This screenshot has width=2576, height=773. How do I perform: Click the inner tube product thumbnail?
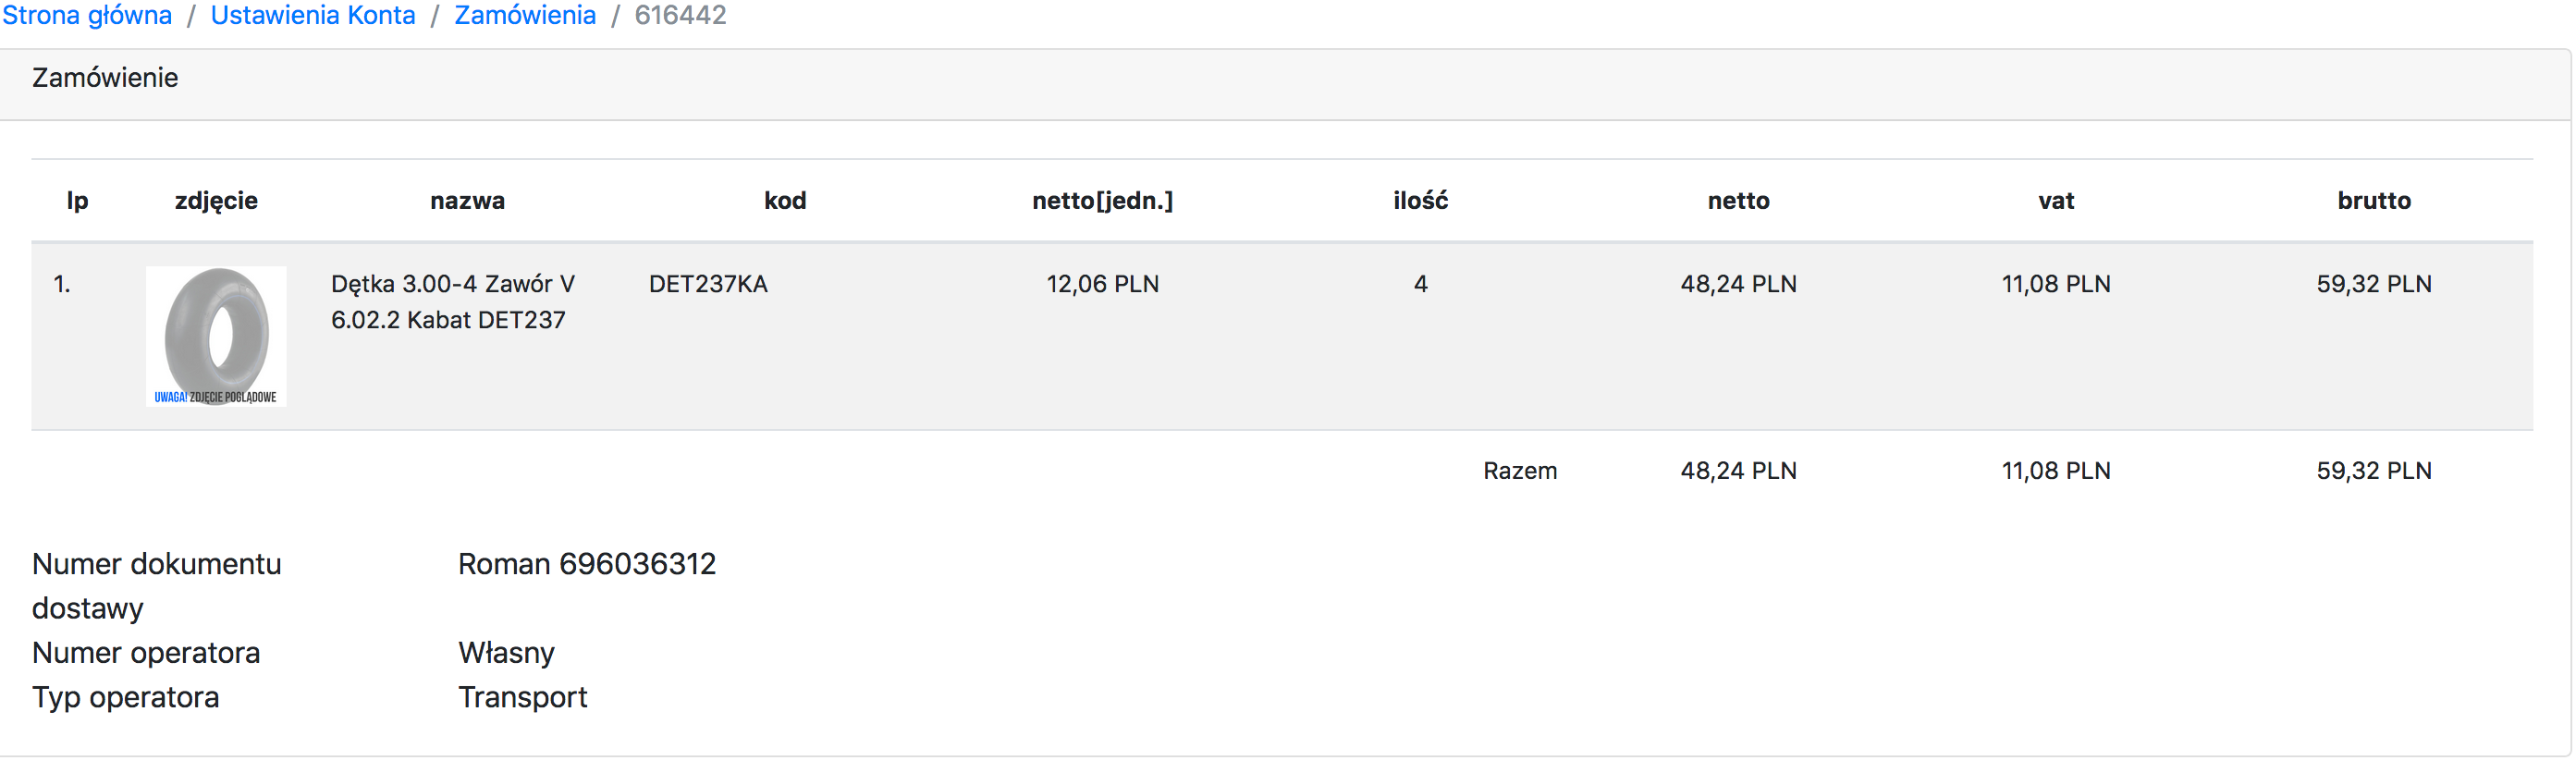216,336
